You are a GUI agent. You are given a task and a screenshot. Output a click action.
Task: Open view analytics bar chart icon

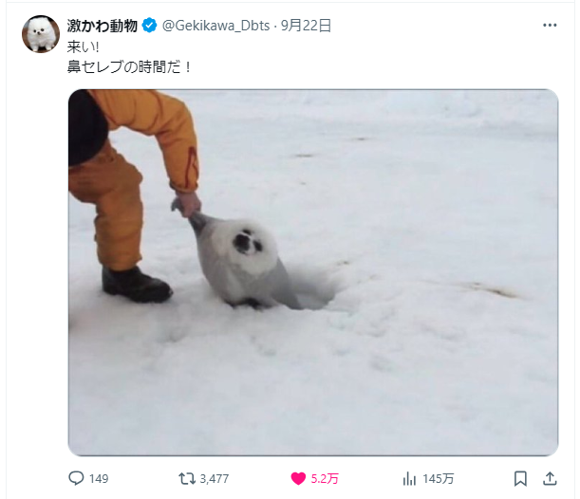point(409,479)
